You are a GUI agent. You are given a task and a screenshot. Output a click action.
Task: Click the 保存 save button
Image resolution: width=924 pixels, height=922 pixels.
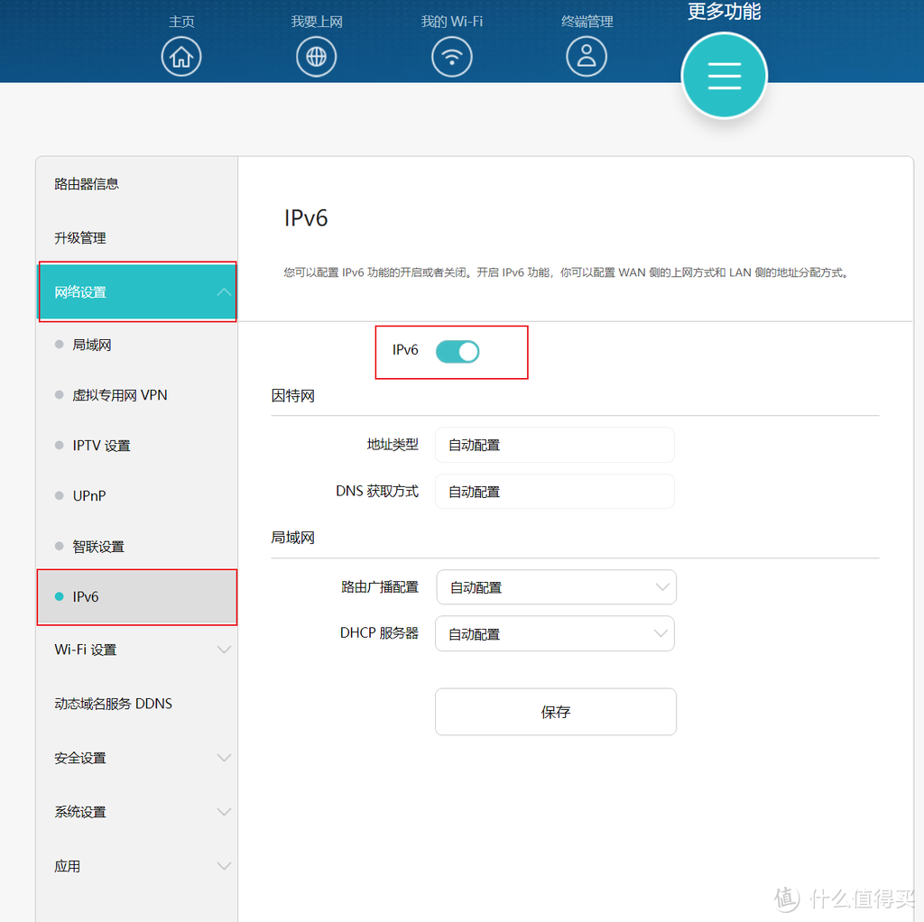point(556,712)
